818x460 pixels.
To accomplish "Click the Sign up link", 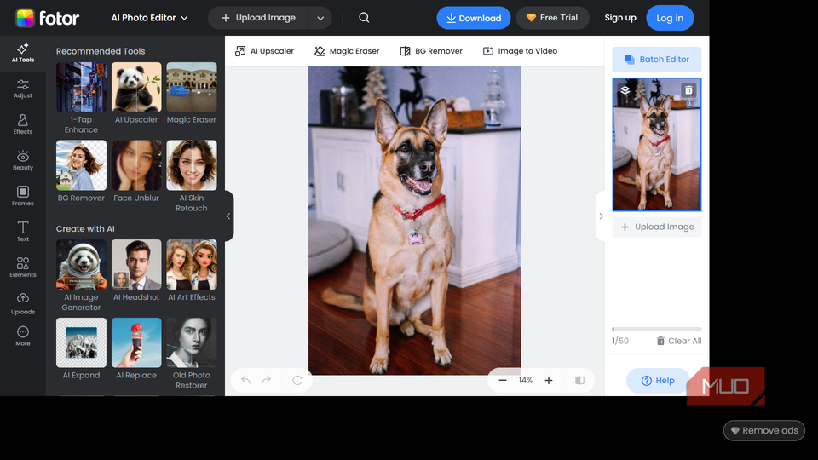I will pos(620,18).
